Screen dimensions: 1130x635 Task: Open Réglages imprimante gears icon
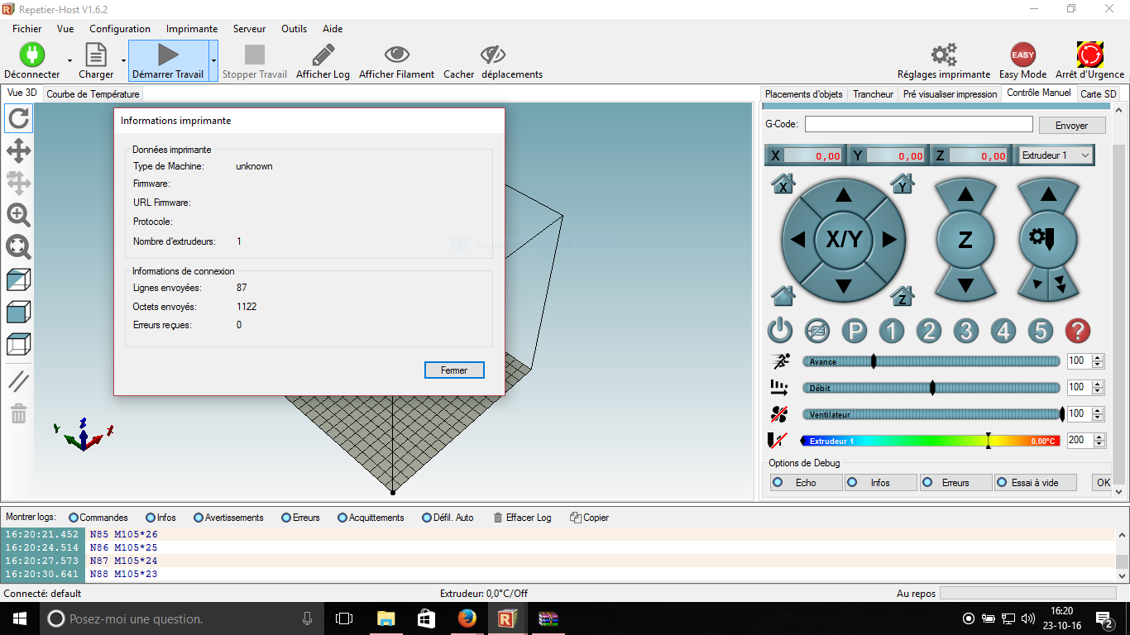(944, 55)
